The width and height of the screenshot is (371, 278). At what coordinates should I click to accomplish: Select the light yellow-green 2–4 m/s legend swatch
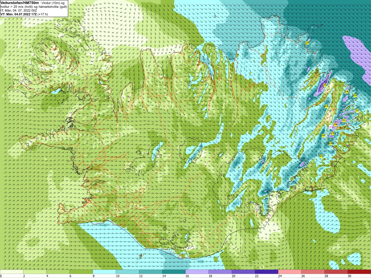[35, 272]
